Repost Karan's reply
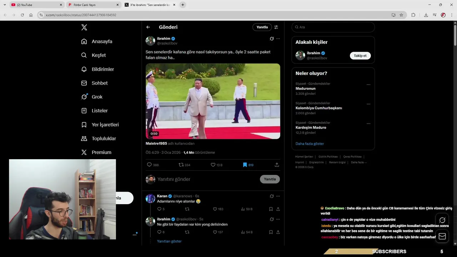This screenshot has width=457, height=257. pos(187,209)
